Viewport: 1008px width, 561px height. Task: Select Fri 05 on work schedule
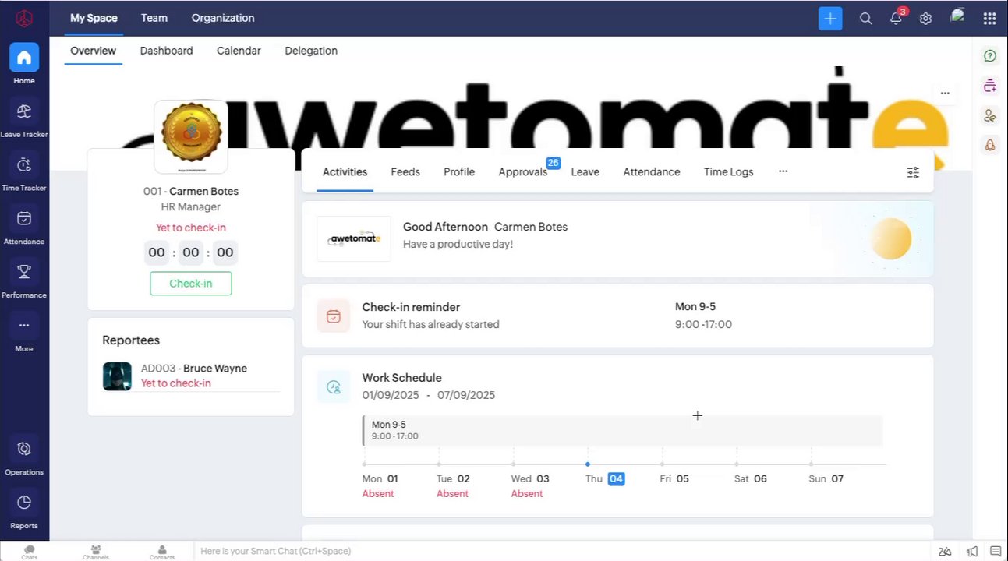pyautogui.click(x=674, y=478)
